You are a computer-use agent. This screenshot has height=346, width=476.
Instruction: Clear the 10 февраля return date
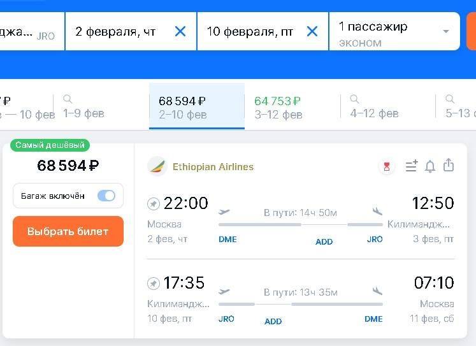[x=312, y=31]
